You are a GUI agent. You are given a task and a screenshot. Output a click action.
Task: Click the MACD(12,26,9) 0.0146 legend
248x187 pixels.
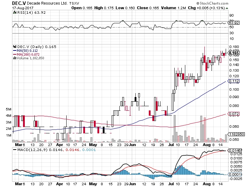pos(40,150)
